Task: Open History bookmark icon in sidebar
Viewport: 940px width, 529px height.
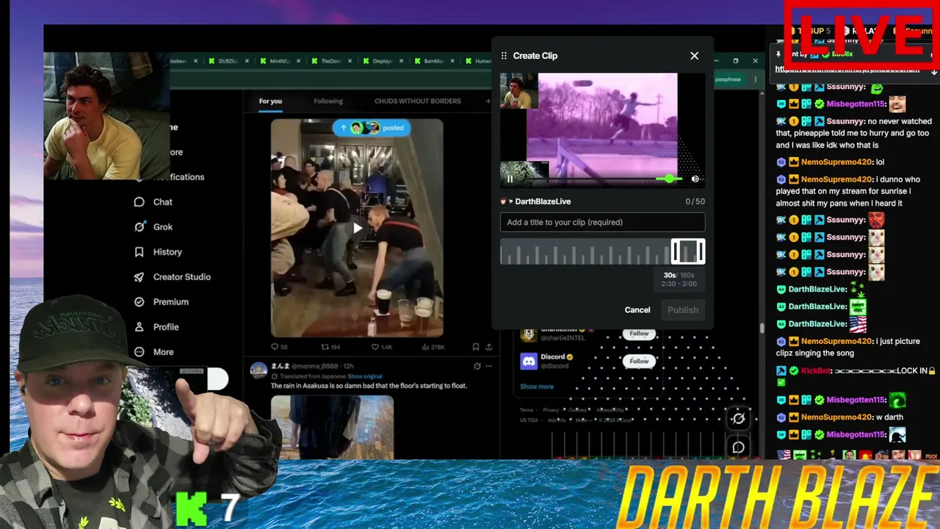Action: [139, 252]
